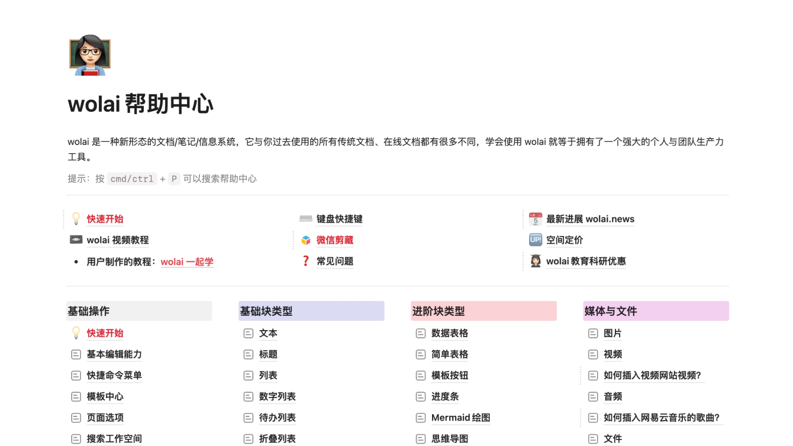This screenshot has height=446, width=793.
Task: Click the UP! icon beside 空间定价
Action: (536, 240)
